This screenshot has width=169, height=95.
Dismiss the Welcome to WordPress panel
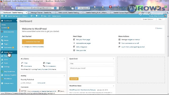(x=159, y=28)
